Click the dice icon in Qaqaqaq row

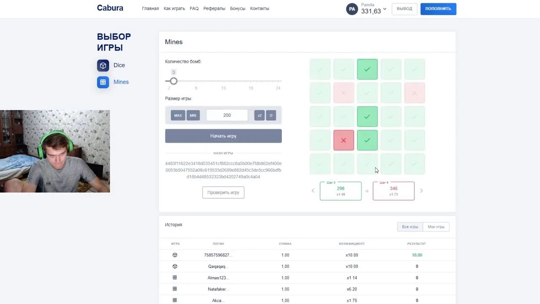[175, 266]
